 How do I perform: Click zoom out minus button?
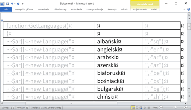(x=161, y=107)
